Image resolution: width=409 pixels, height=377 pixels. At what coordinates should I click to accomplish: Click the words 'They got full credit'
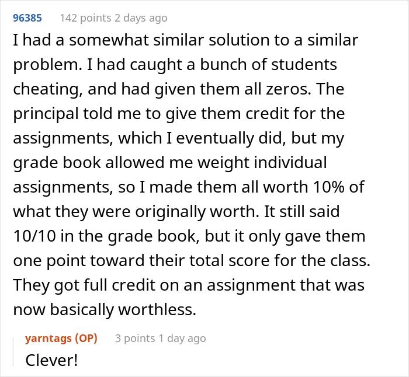tap(84, 285)
